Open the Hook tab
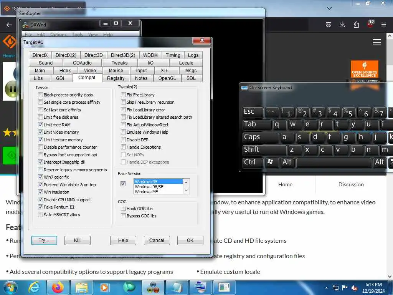Viewport: 393px width, 295px height. click(x=65, y=71)
